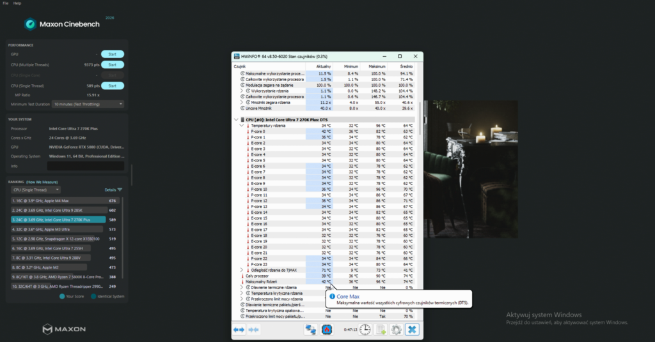Click the expand sensor columns arrows icon in HWiNFO
655x342 pixels.
point(239,329)
